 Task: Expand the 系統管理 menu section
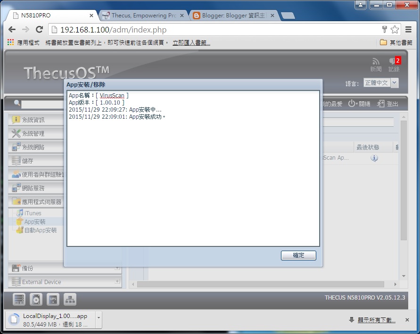coord(36,133)
